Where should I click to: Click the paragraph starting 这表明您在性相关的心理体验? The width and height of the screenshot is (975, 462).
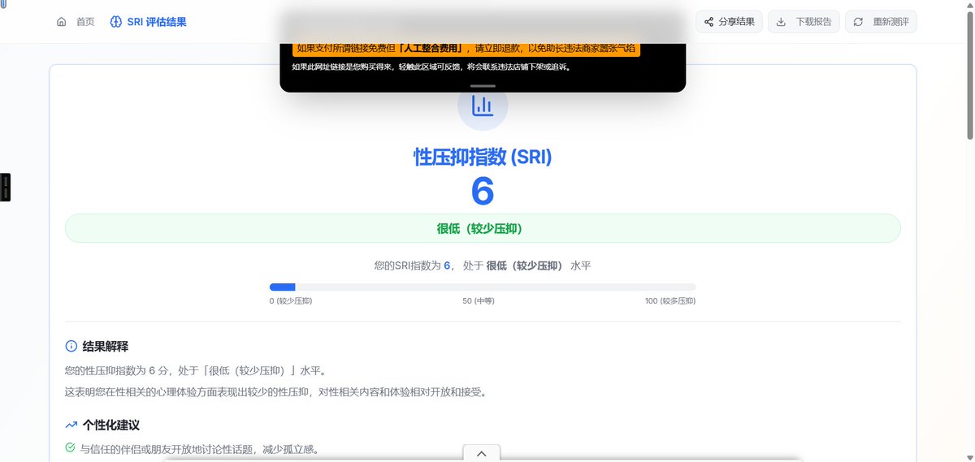(x=275, y=392)
